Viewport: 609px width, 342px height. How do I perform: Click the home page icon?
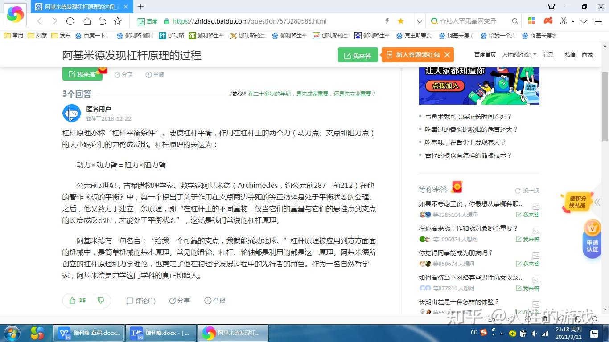click(86, 21)
